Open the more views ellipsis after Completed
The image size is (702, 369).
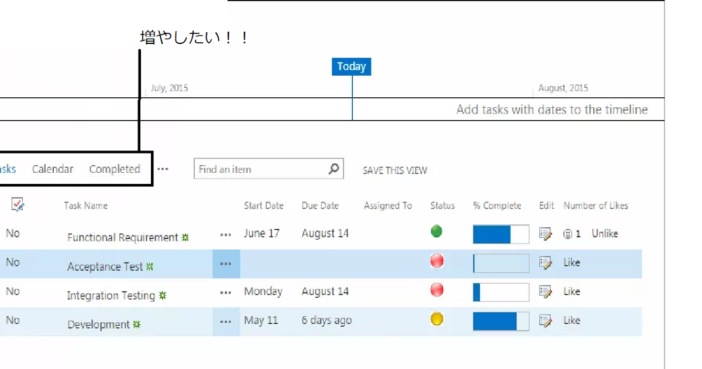tap(163, 169)
